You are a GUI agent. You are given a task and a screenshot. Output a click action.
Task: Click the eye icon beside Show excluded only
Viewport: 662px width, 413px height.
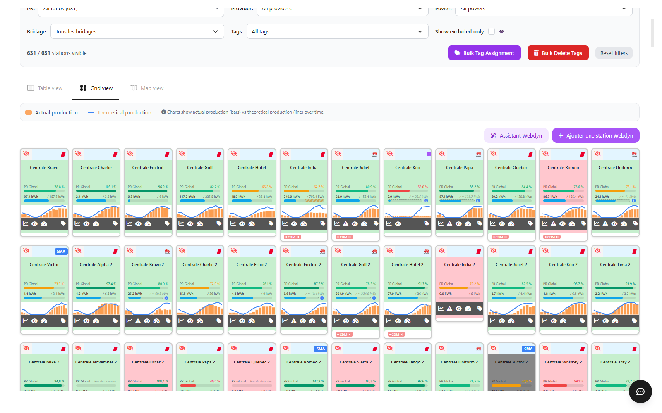(501, 31)
